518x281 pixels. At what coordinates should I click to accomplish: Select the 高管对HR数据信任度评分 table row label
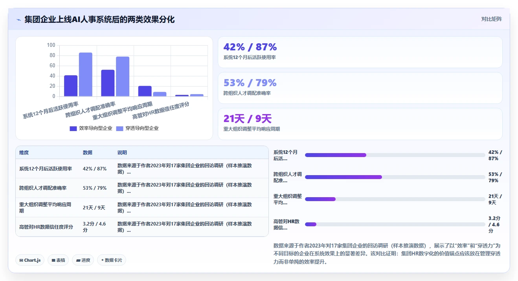[x=46, y=227]
